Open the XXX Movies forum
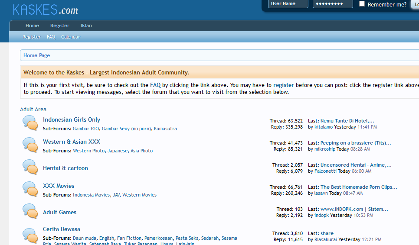The image size is (419, 245). pyautogui.click(x=59, y=186)
